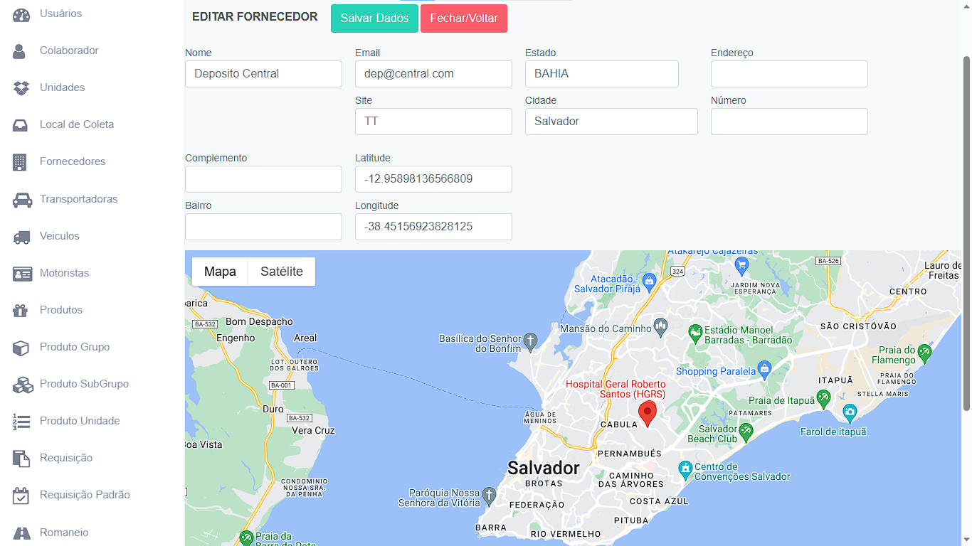Click the Nome field with Deposito Central
This screenshot has width=972, height=546.
pyautogui.click(x=263, y=74)
